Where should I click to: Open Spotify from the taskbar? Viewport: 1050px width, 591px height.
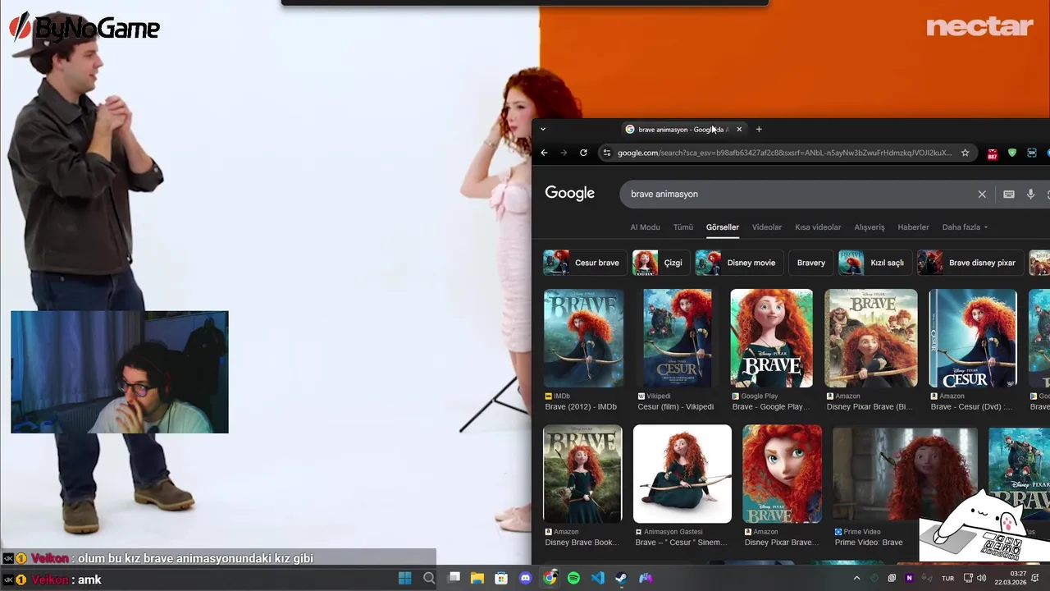[573, 579]
